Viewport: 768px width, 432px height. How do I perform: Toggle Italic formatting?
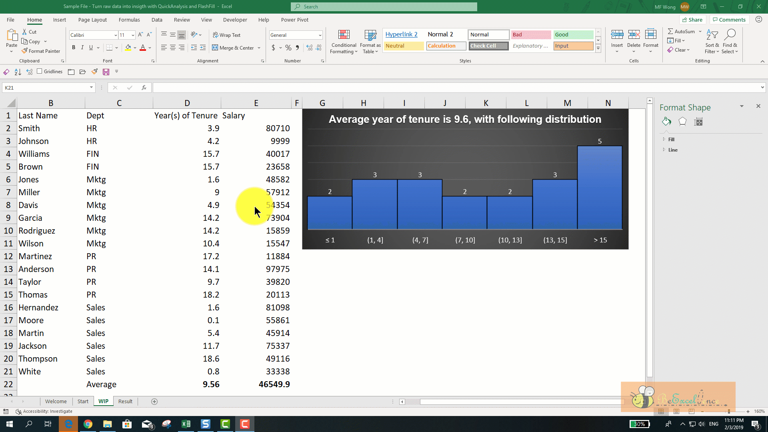82,48
